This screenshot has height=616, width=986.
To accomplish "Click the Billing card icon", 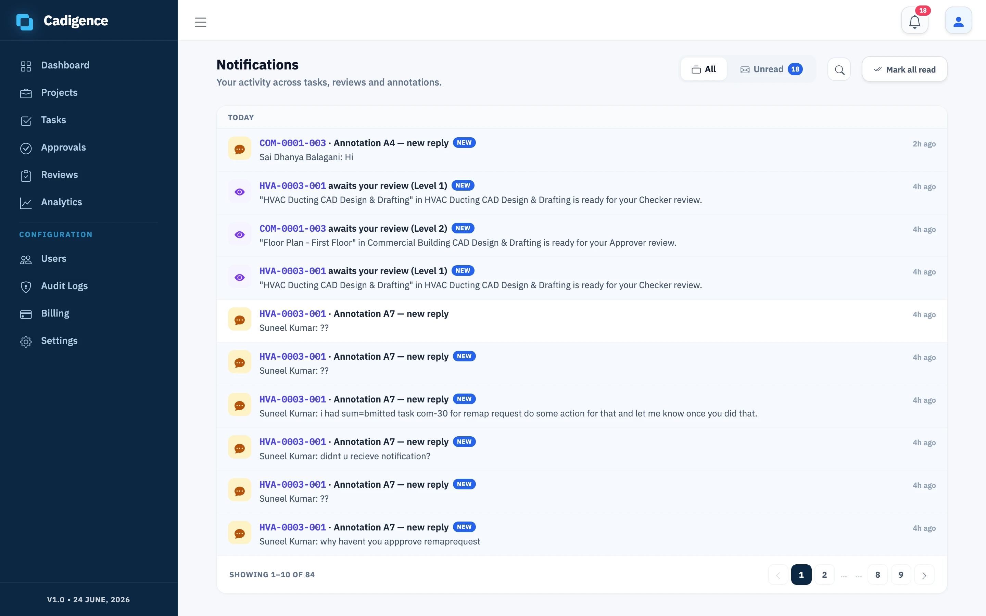I will pos(26,314).
